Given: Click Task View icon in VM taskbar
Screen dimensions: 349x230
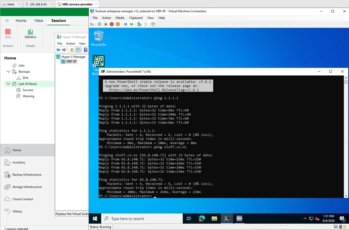Looking at the screenshot, I should click(x=189, y=218).
